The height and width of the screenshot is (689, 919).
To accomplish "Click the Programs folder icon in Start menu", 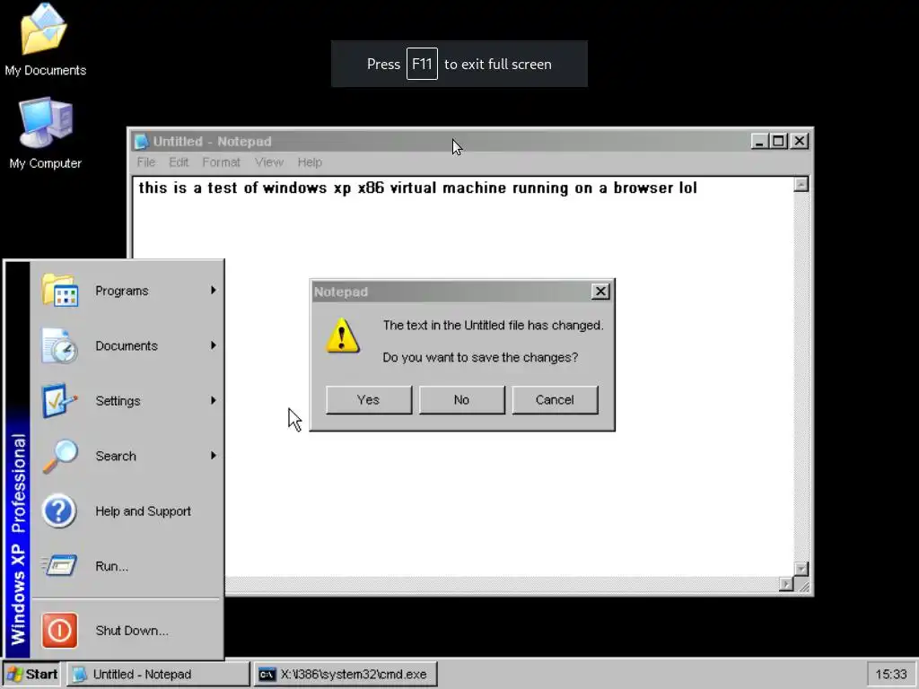I will (60, 291).
